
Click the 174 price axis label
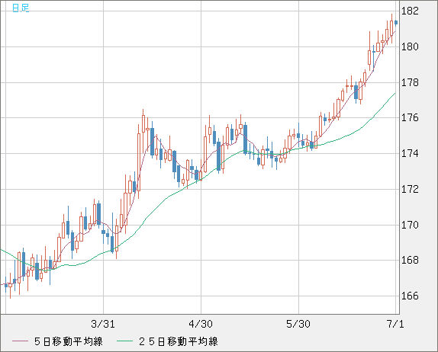(410, 153)
